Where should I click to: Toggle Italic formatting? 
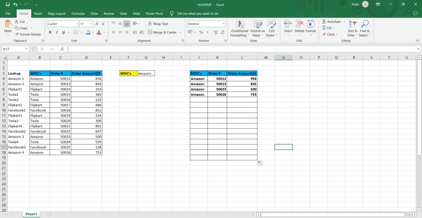coord(57,32)
